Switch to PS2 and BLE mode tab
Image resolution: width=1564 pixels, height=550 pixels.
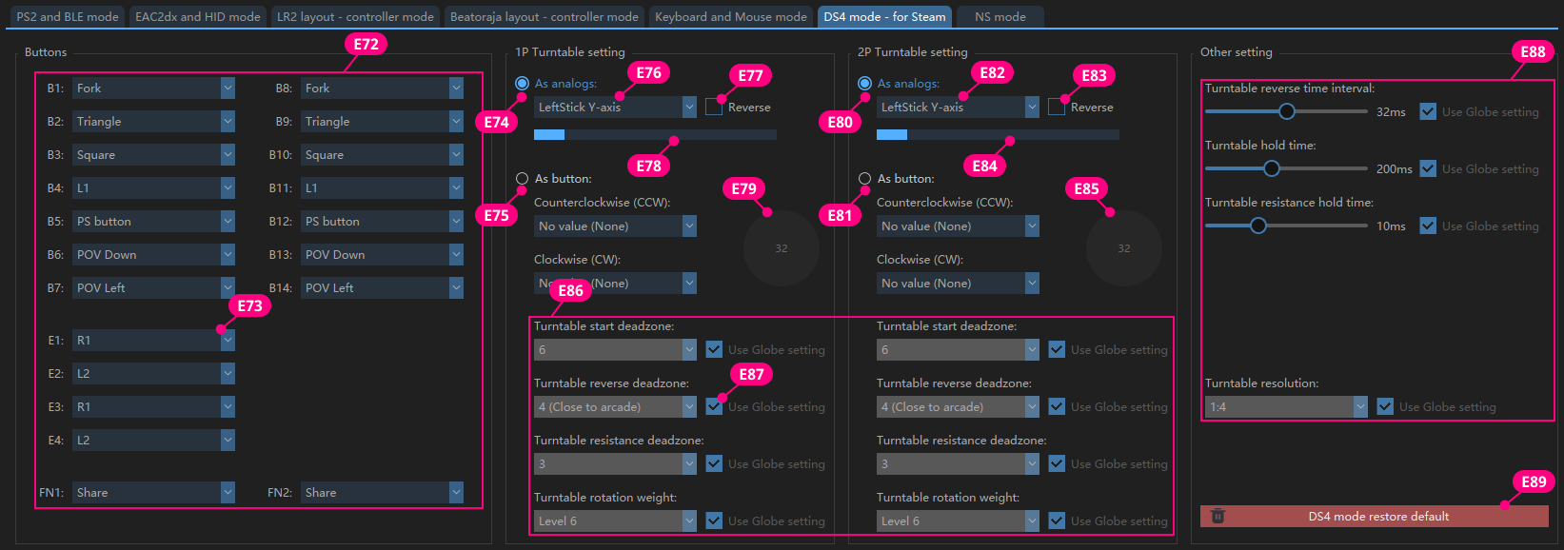coord(68,17)
